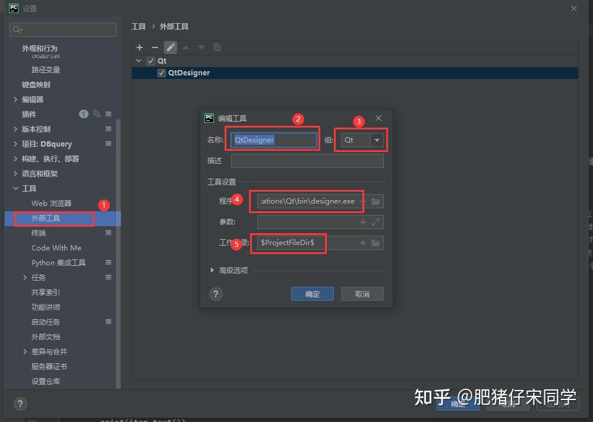This screenshot has height=422, width=593.
Task: Cancel the edit tool dialog with 取消
Action: (x=362, y=293)
